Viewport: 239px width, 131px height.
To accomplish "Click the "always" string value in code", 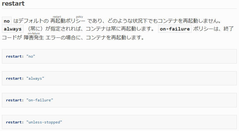I will point(35,78).
